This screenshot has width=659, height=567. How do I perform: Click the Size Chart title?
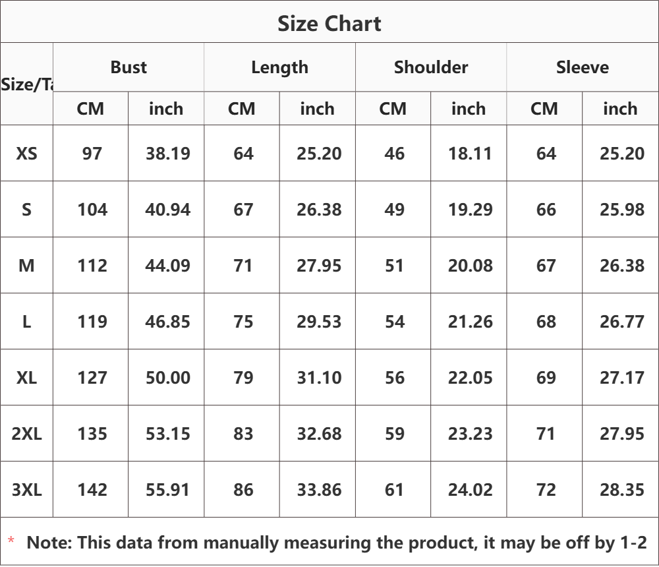[329, 24]
